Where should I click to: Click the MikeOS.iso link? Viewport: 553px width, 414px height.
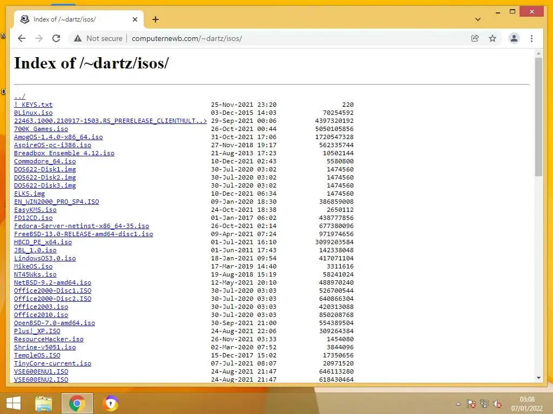coord(33,266)
